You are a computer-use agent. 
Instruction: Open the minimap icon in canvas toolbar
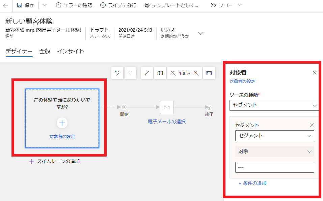160,73
